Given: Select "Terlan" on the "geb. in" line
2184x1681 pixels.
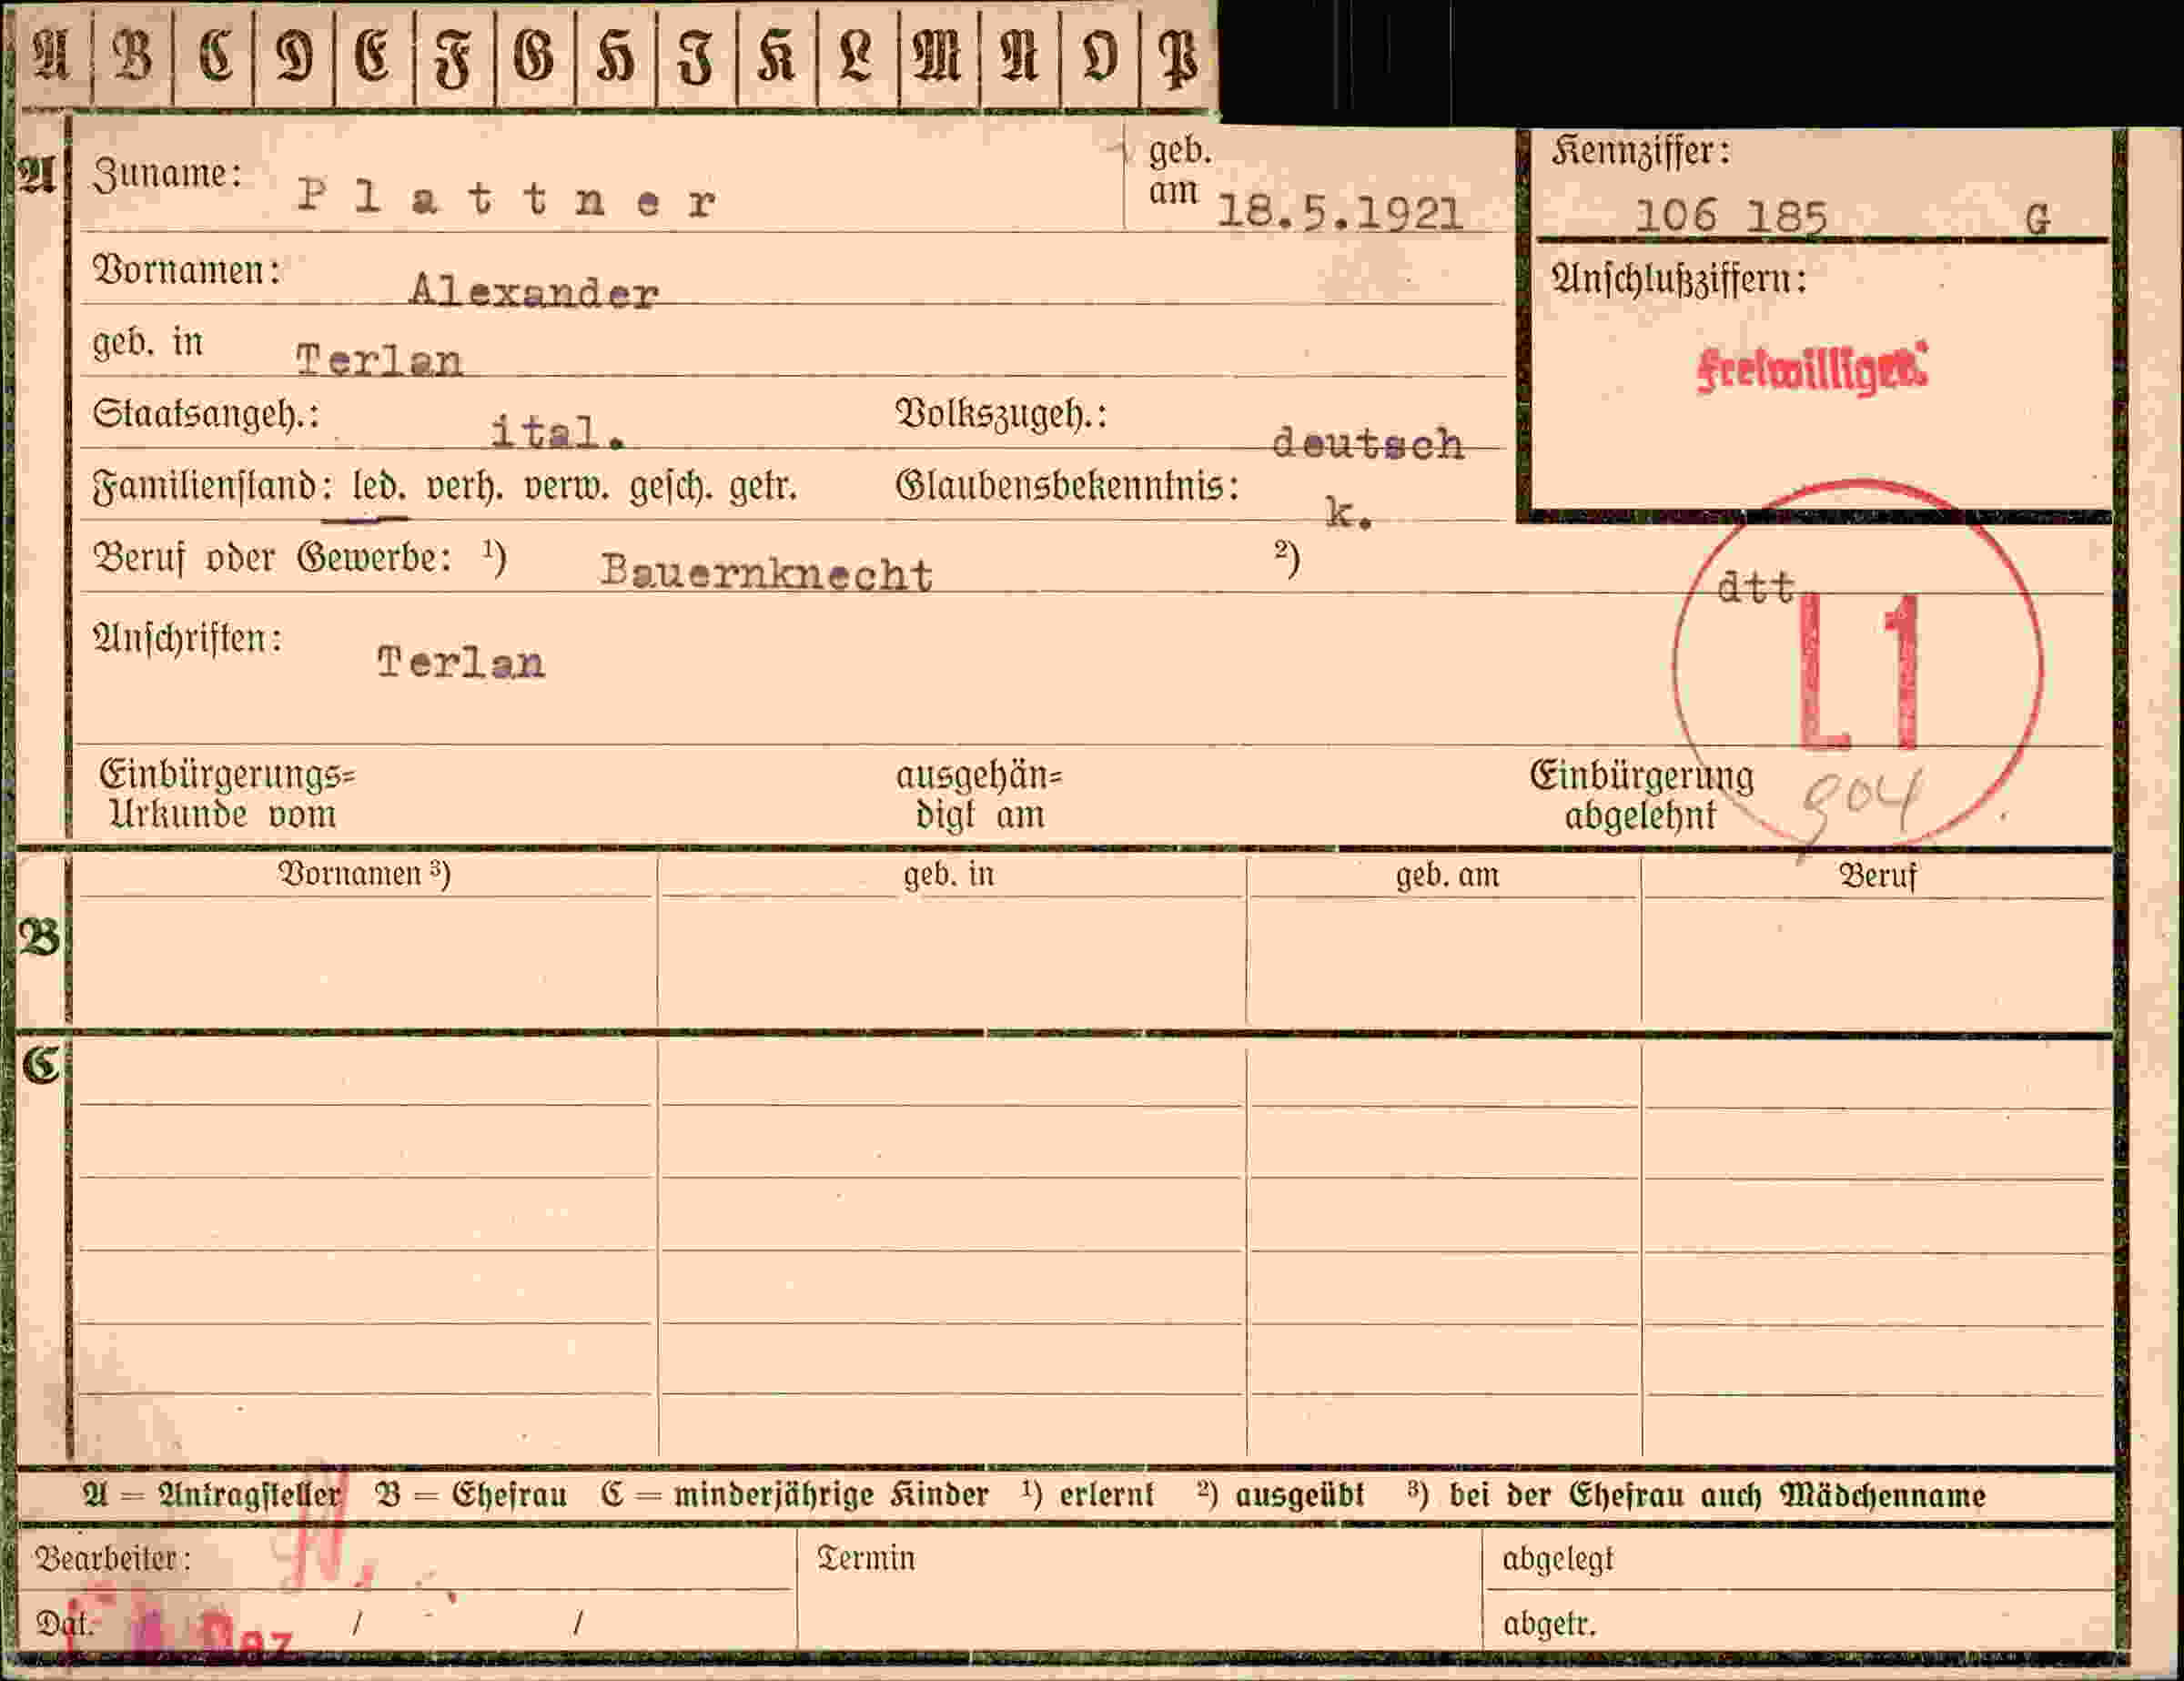Looking at the screenshot, I should point(379,360).
